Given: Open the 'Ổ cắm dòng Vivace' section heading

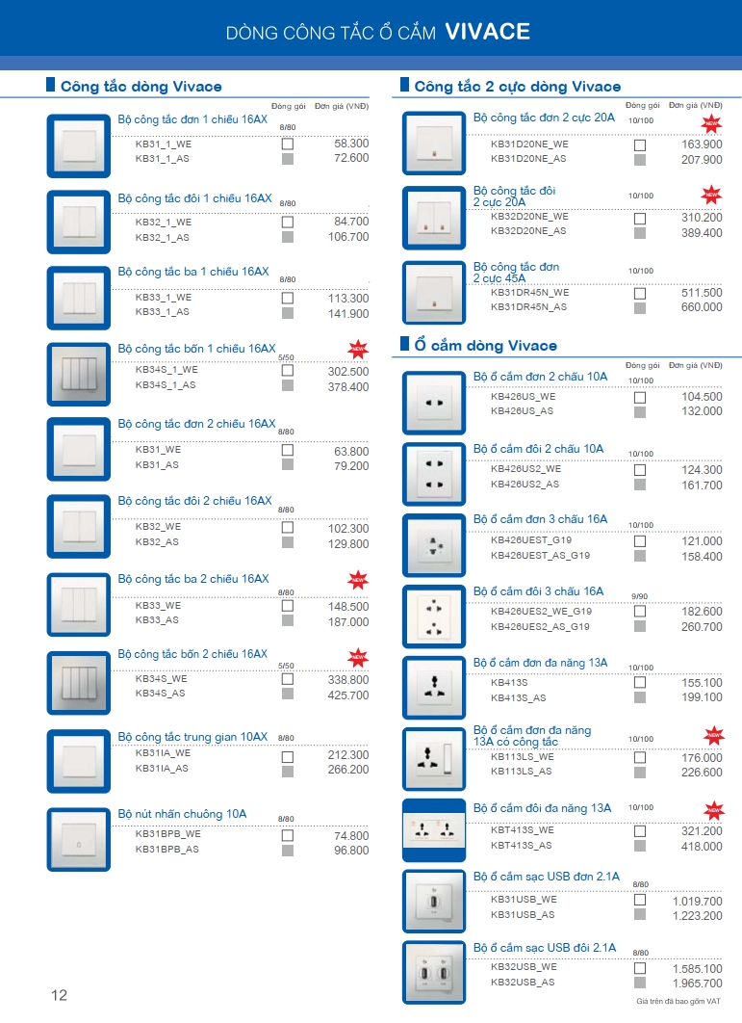Looking at the screenshot, I should click(x=485, y=346).
